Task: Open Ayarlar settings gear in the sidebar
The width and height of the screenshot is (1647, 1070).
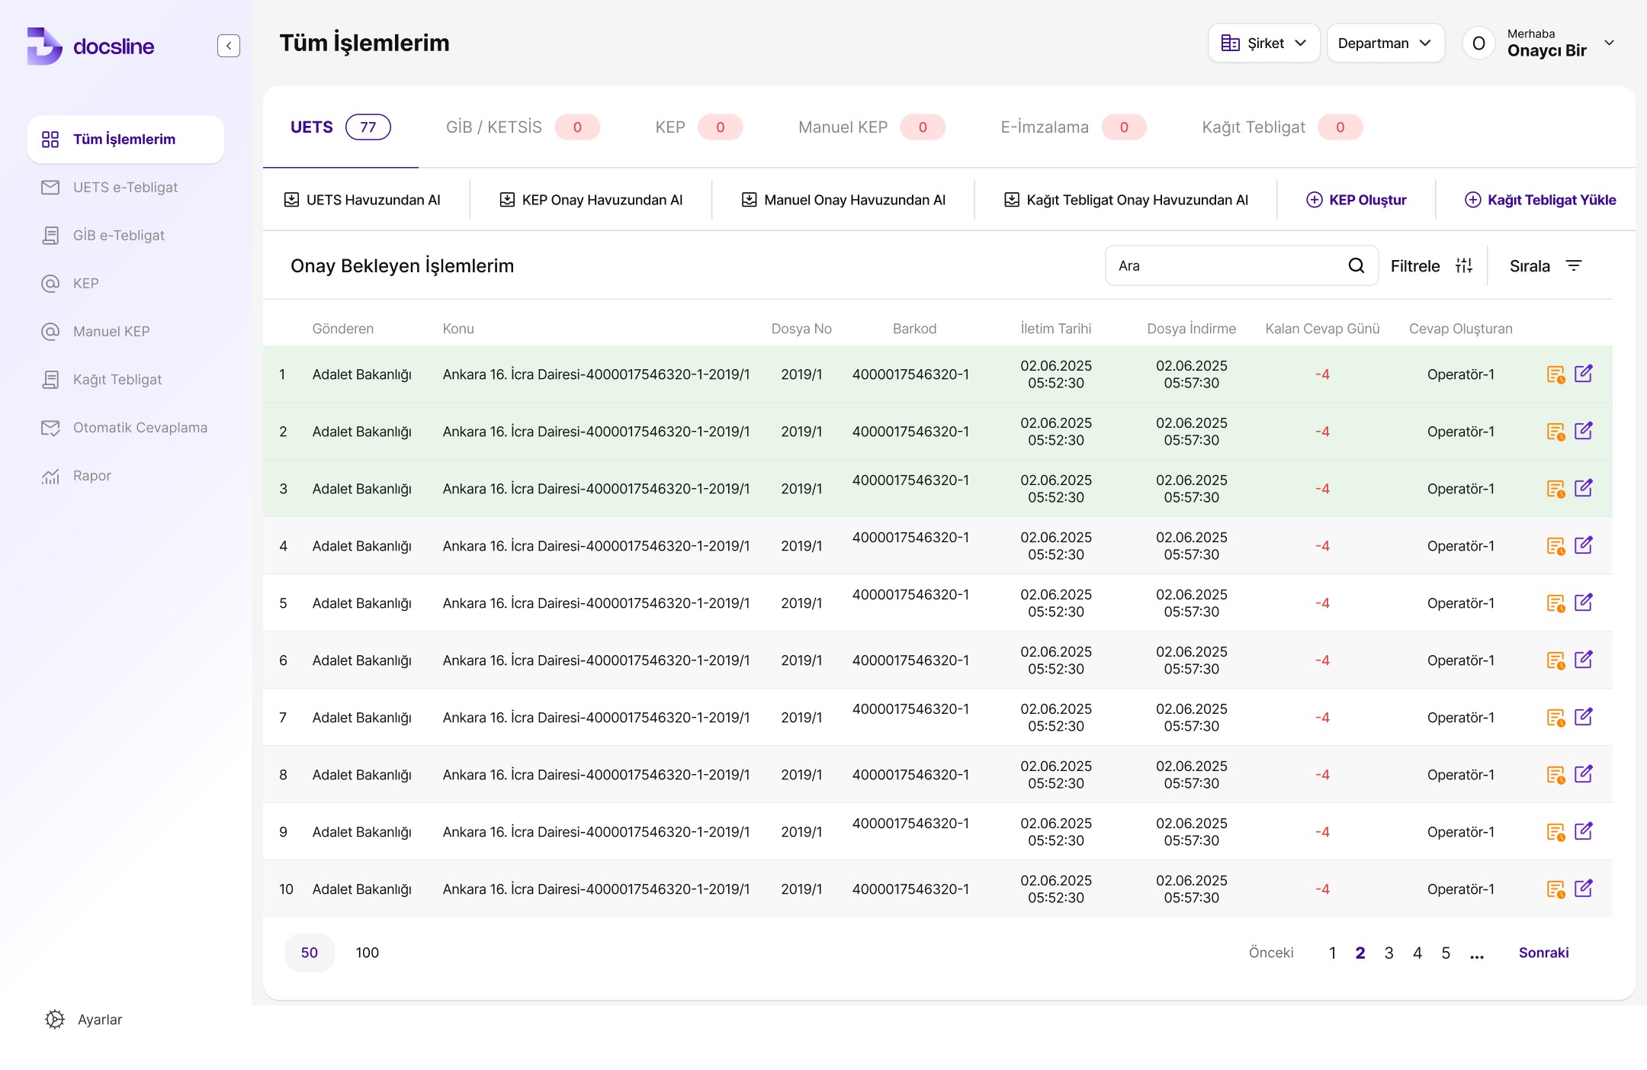Action: pos(55,1020)
